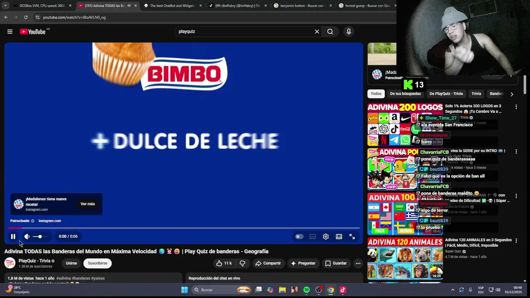Image resolution: width=530 pixels, height=298 pixels.
Task: Open the PlayQuiz - Trivia channel avatar
Action: (x=10, y=263)
